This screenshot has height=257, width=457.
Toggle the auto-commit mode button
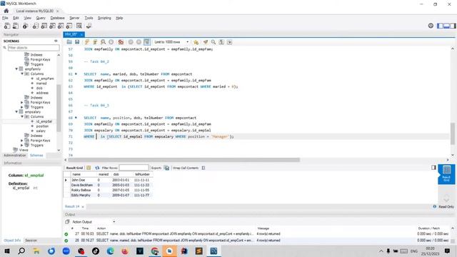[147, 42]
